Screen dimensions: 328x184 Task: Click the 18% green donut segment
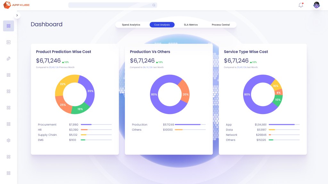80,109
